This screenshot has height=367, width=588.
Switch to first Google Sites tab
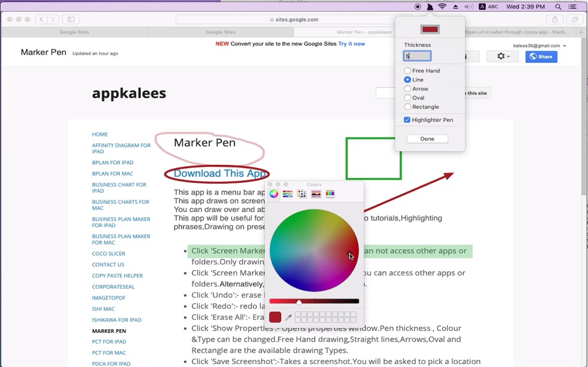(x=74, y=32)
